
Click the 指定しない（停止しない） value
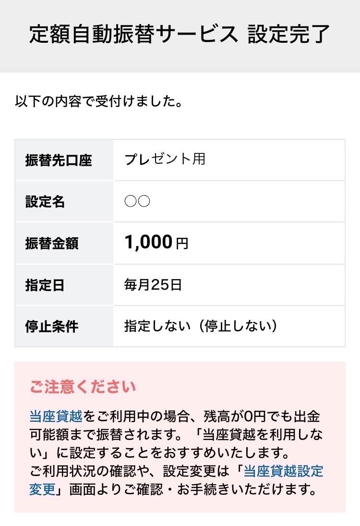coord(201,326)
